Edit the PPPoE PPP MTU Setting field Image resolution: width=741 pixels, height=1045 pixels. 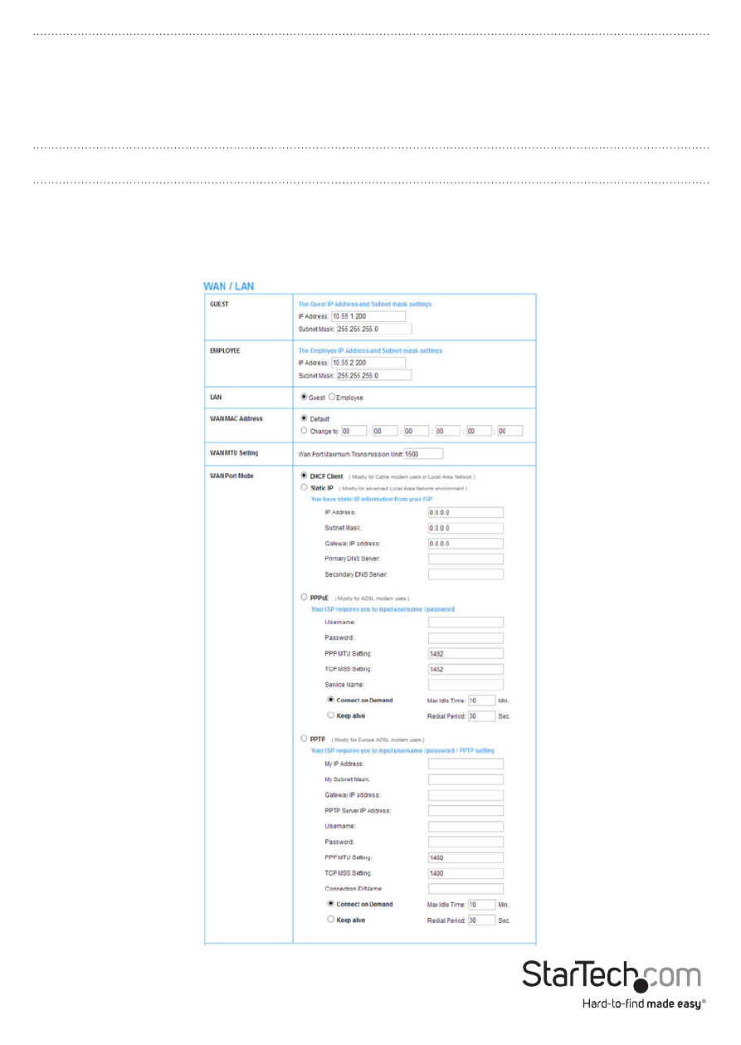click(x=466, y=653)
